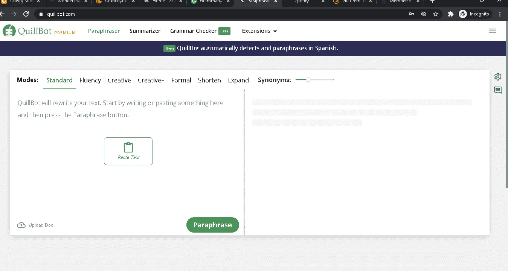Open the Grammar Checker link
This screenshot has height=271, width=508.
pos(193,31)
